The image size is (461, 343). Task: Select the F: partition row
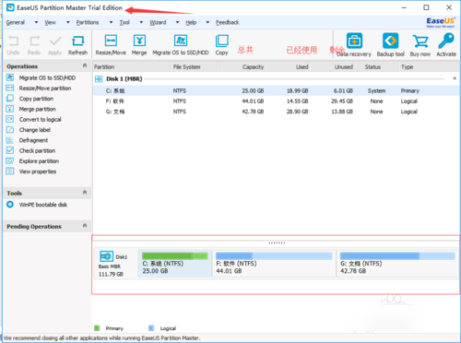click(x=276, y=101)
